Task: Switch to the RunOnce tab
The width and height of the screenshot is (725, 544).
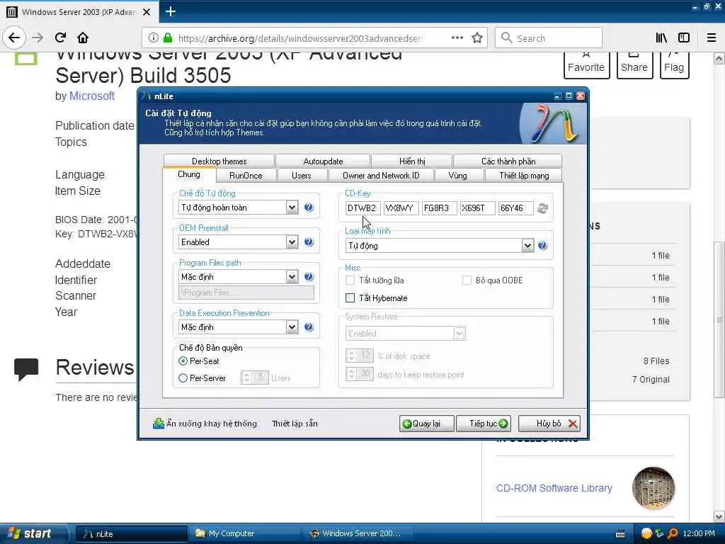Action: tap(246, 176)
